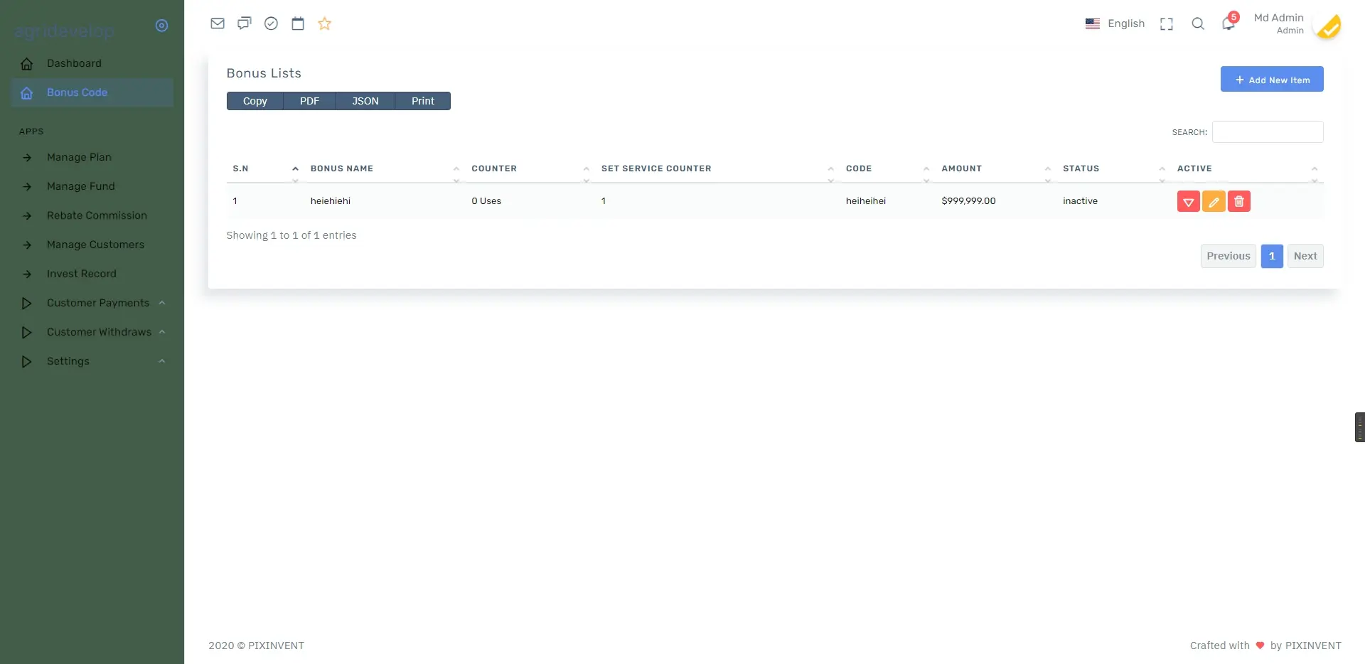Click the play icon beside Customer Payments
This screenshot has width=1365, height=664.
tap(26, 303)
